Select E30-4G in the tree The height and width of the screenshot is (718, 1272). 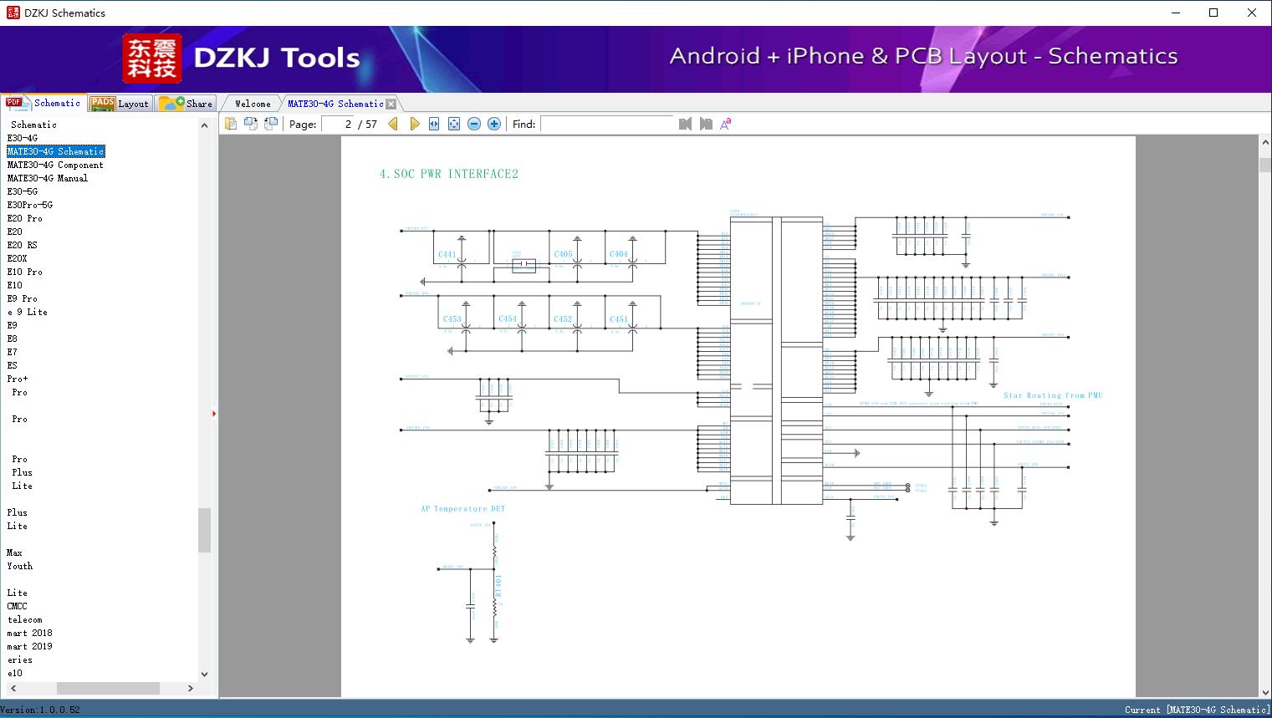pyautogui.click(x=23, y=138)
